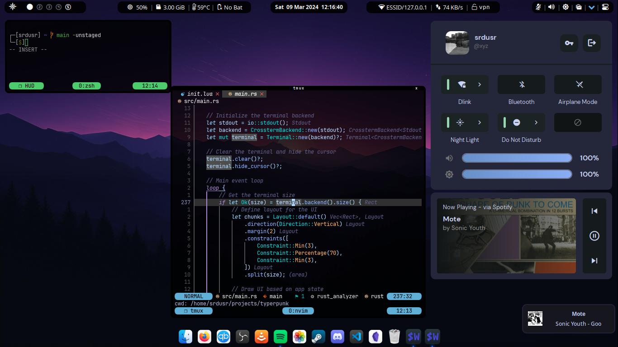This screenshot has height=347, width=618.
Task: Open the Steam dock icon
Action: click(x=319, y=337)
